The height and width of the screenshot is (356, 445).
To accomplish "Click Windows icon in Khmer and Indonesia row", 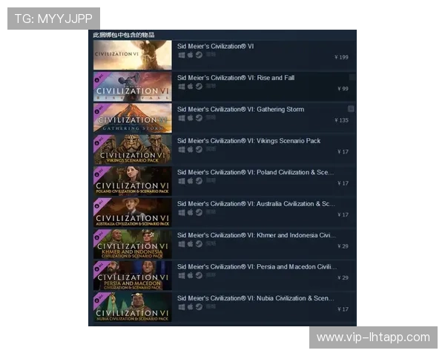I will click(x=181, y=244).
